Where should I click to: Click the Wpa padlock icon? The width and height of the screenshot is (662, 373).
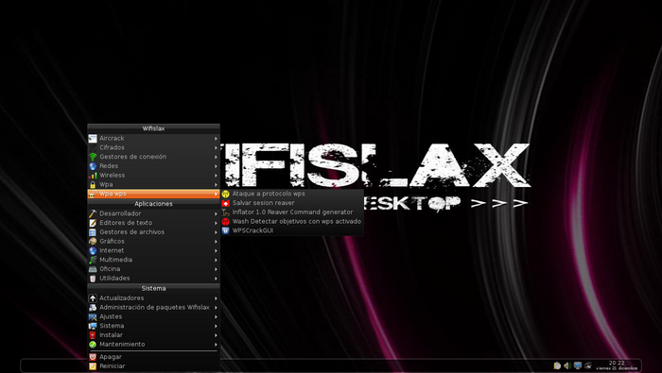[x=93, y=184]
